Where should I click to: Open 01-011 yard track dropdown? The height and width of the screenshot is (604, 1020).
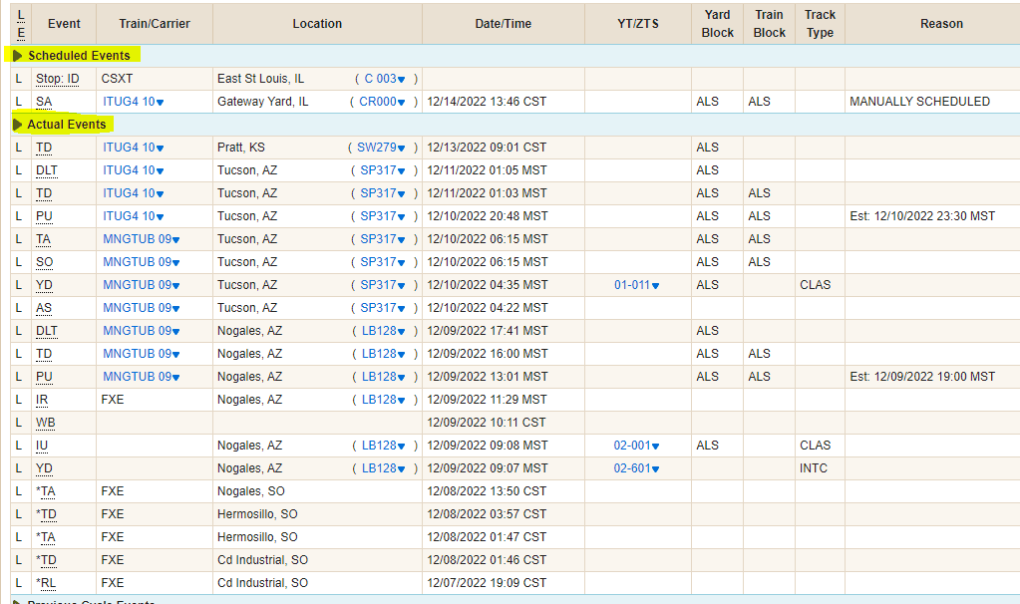coord(636,285)
